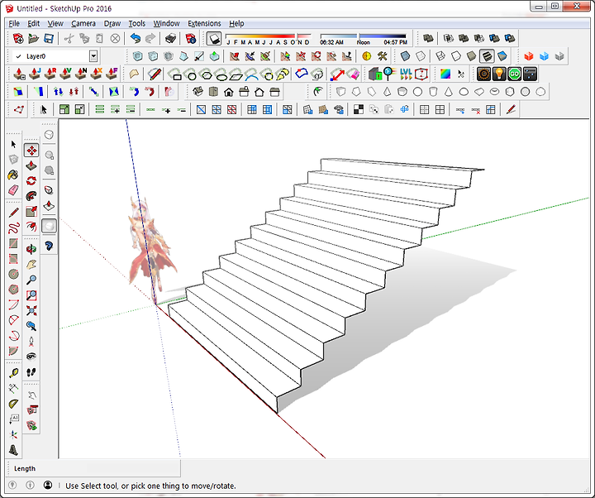Select the 2-Point Arc tool

(13, 320)
